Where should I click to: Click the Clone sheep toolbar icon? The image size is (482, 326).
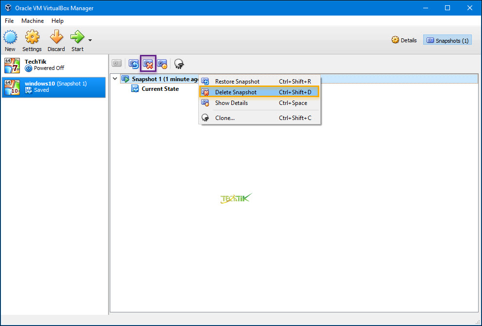[x=179, y=63]
